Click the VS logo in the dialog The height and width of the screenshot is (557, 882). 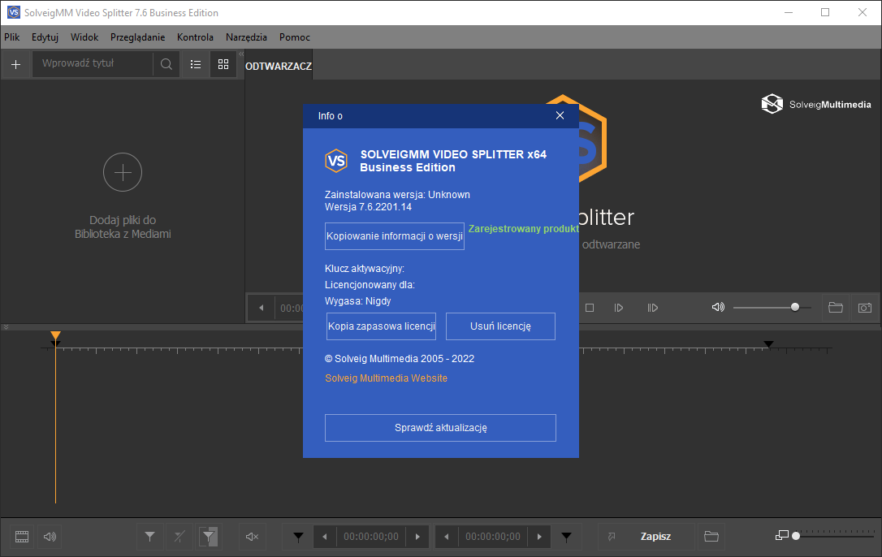point(336,161)
